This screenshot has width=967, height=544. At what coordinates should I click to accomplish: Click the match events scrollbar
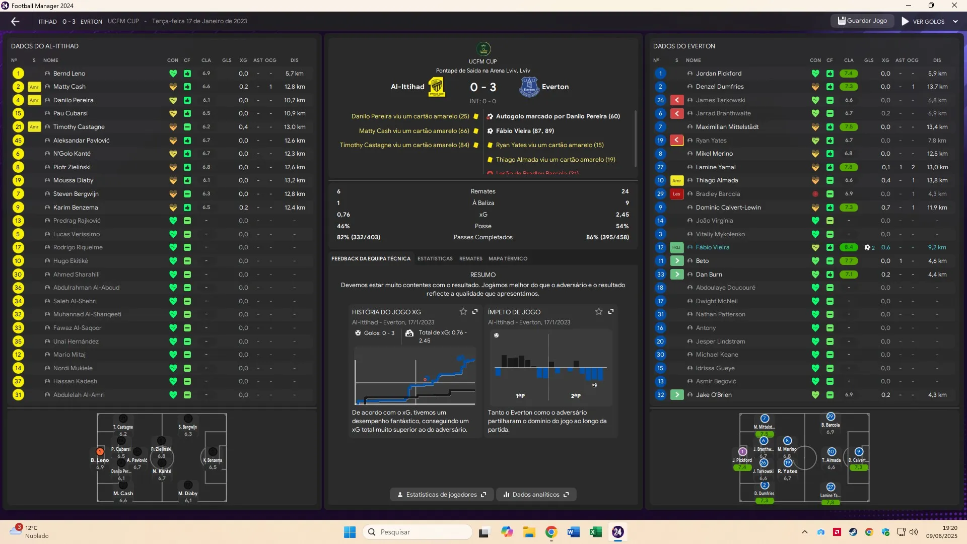(636, 139)
